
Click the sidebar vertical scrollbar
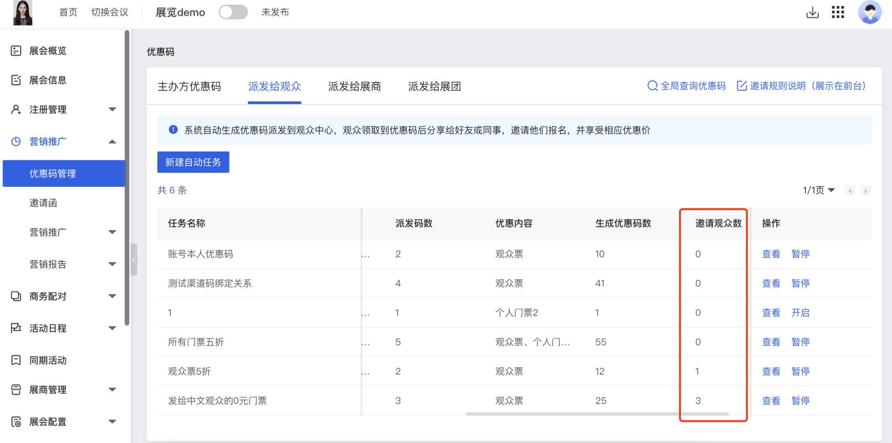127,178
